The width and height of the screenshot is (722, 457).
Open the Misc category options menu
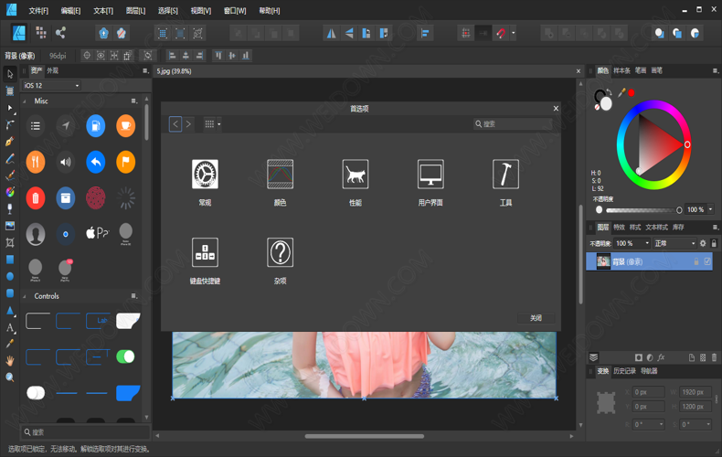click(x=134, y=101)
